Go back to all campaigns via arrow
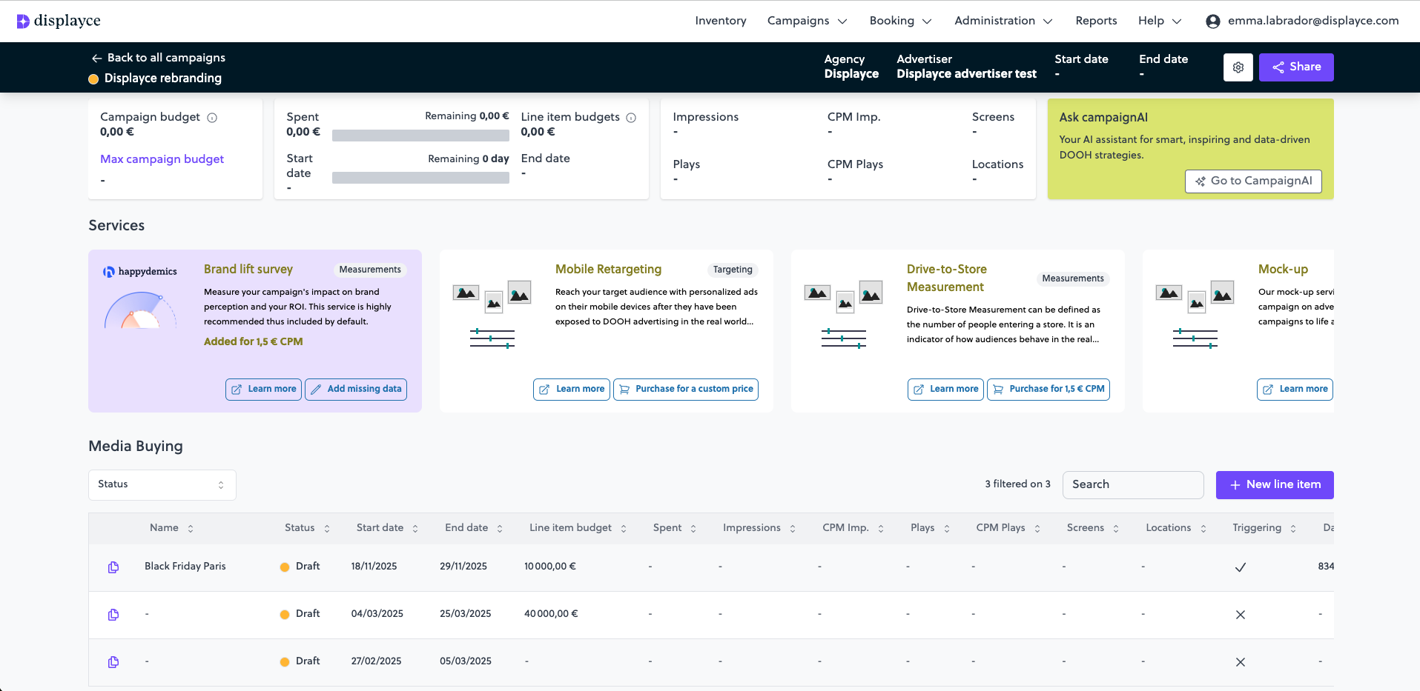The image size is (1420, 691). pyautogui.click(x=96, y=58)
